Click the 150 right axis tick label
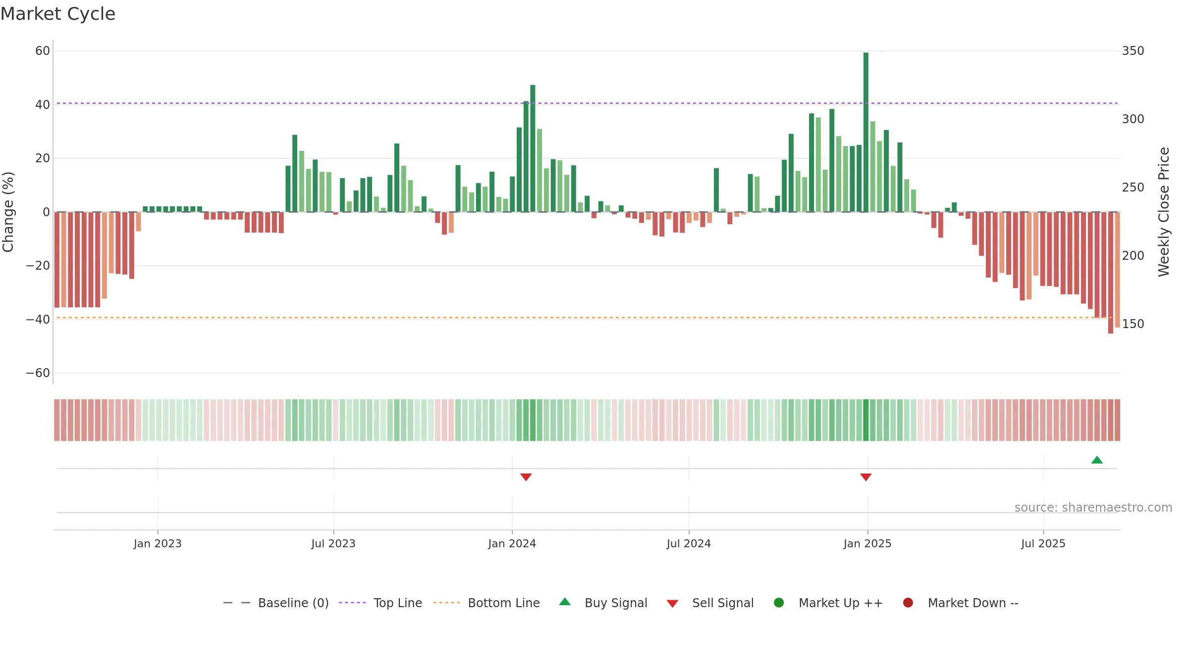The height and width of the screenshot is (668, 1189). [1133, 324]
